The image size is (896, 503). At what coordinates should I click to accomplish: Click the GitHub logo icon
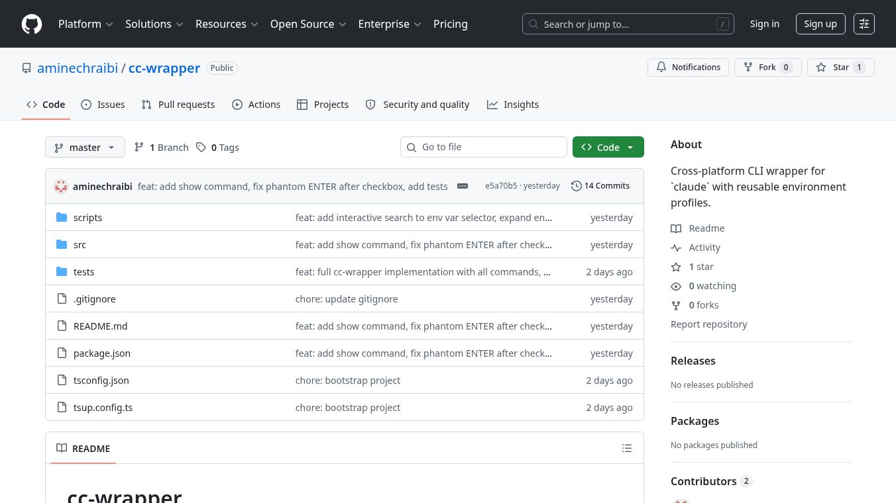tap(32, 24)
